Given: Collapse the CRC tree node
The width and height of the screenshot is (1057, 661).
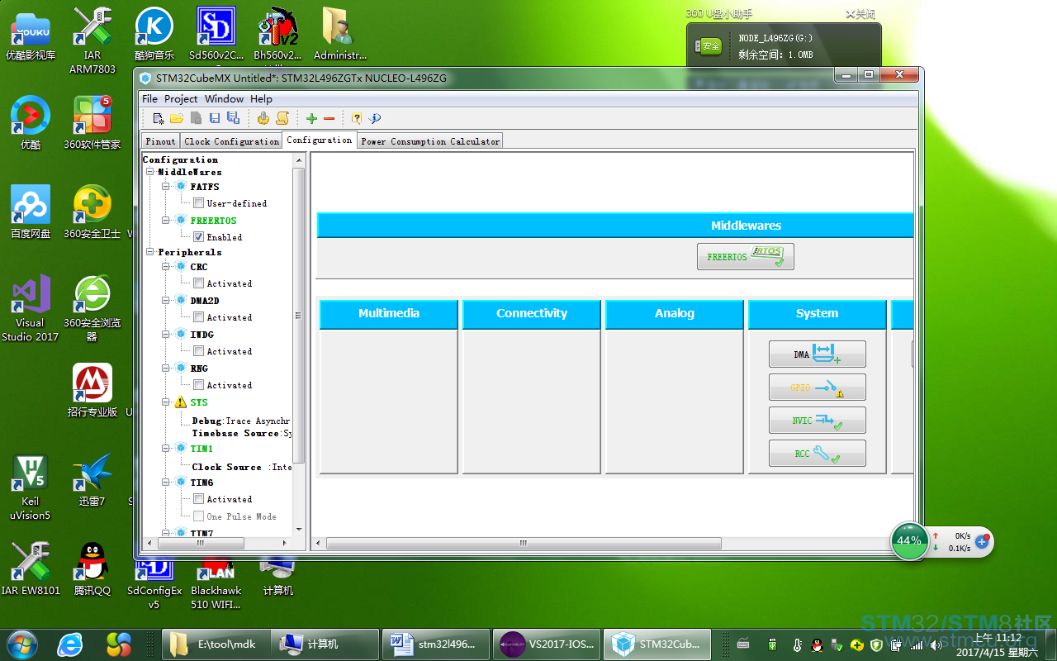Looking at the screenshot, I should [x=166, y=267].
